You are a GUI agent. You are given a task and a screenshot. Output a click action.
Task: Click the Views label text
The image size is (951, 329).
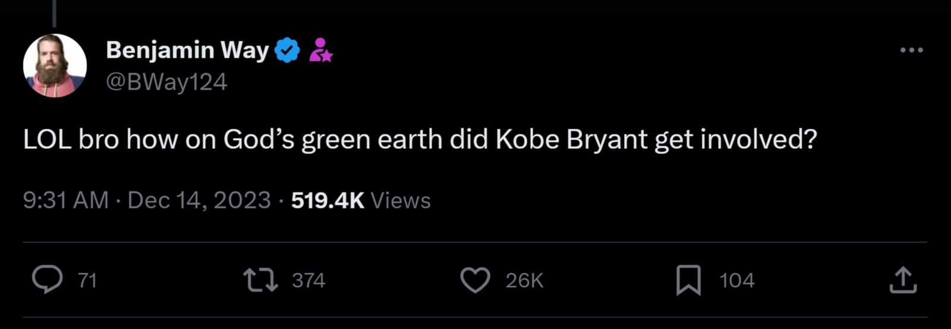[401, 201]
